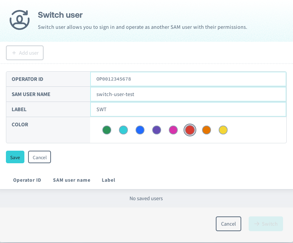The width and height of the screenshot is (293, 243).
Task: Click into the Label text field
Action: click(188, 109)
